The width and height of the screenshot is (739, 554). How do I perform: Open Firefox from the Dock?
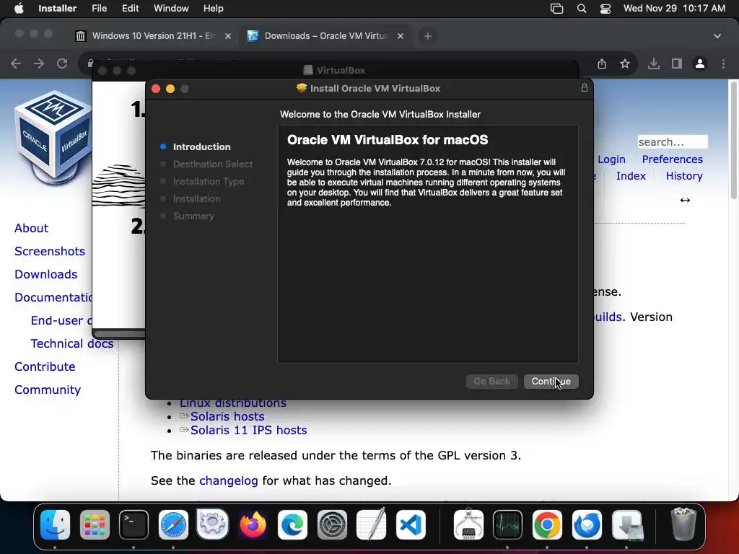click(253, 524)
